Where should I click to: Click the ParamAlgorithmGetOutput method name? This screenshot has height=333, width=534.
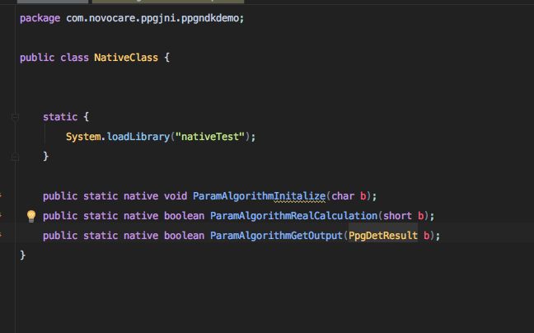point(276,236)
